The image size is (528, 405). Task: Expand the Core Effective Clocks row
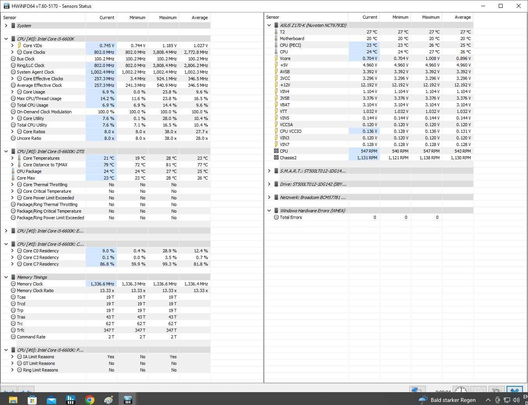(12, 79)
